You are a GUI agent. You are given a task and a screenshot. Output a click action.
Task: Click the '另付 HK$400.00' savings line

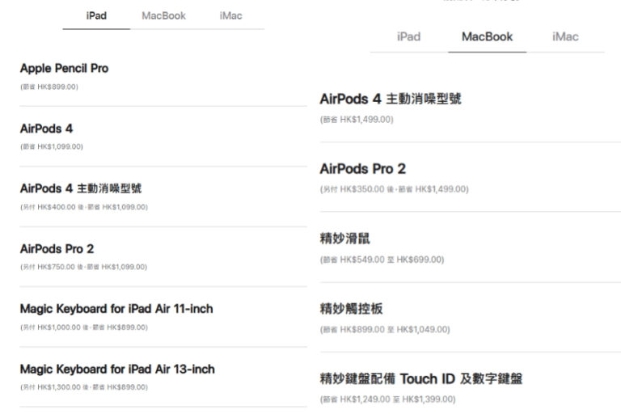tap(84, 207)
